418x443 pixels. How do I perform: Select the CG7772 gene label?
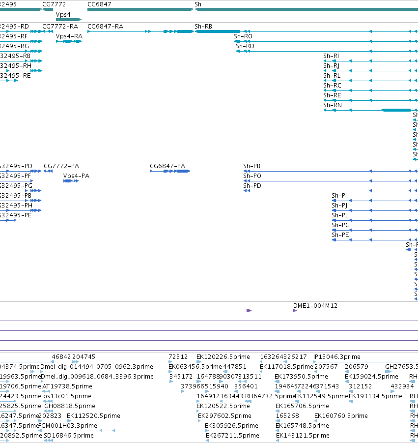[54, 4]
